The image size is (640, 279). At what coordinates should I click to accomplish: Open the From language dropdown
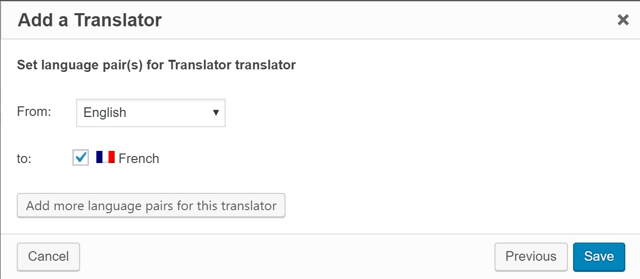(x=151, y=112)
